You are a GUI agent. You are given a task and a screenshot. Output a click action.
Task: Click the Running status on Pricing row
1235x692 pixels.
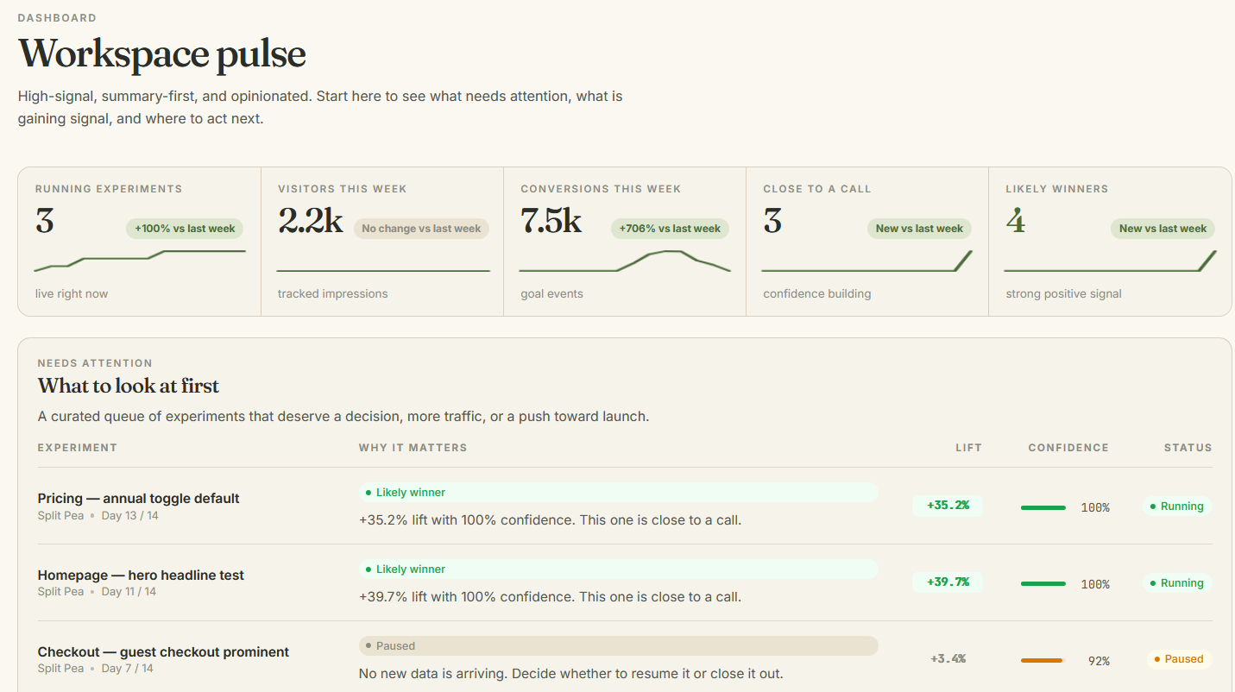coord(1175,506)
